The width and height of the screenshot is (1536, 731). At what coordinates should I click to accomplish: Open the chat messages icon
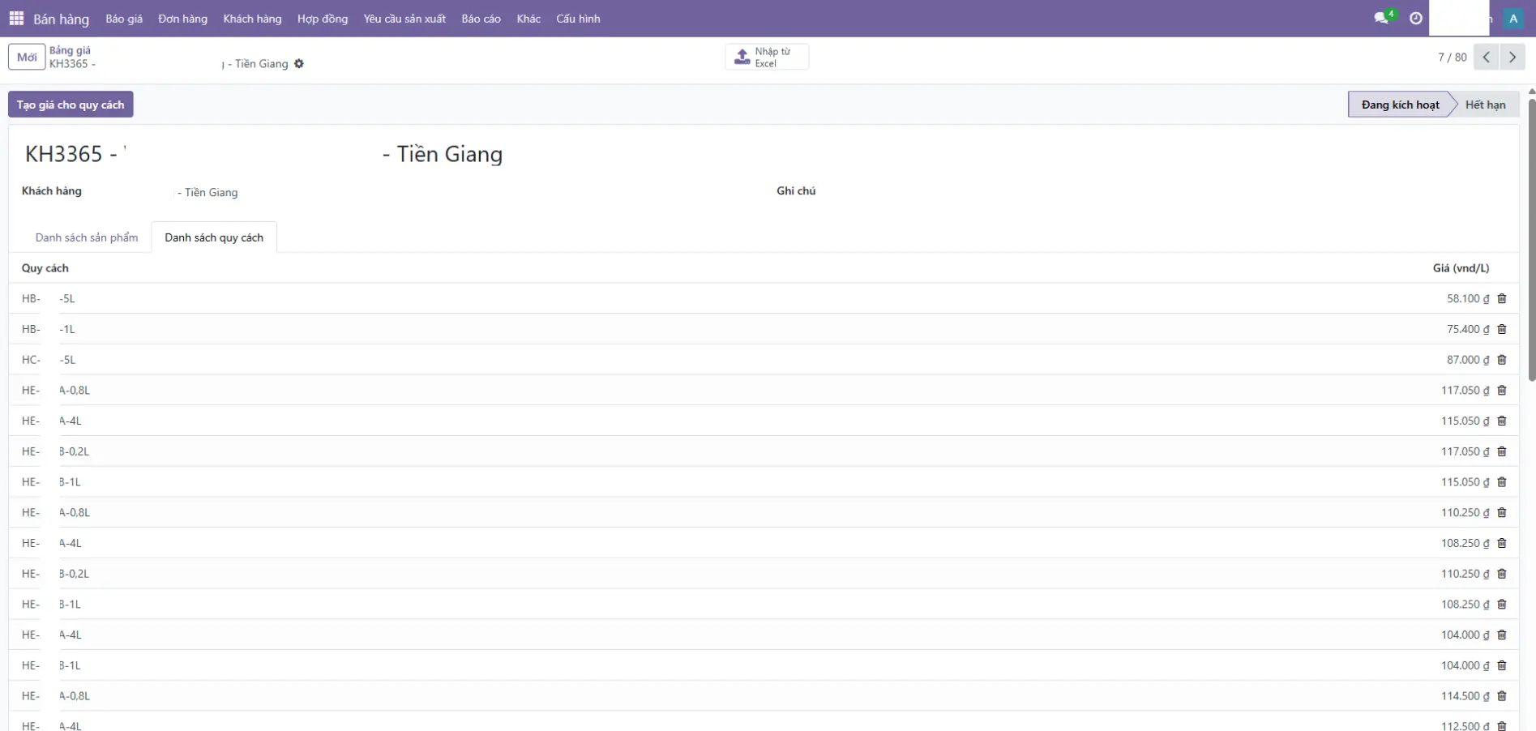point(1382,18)
